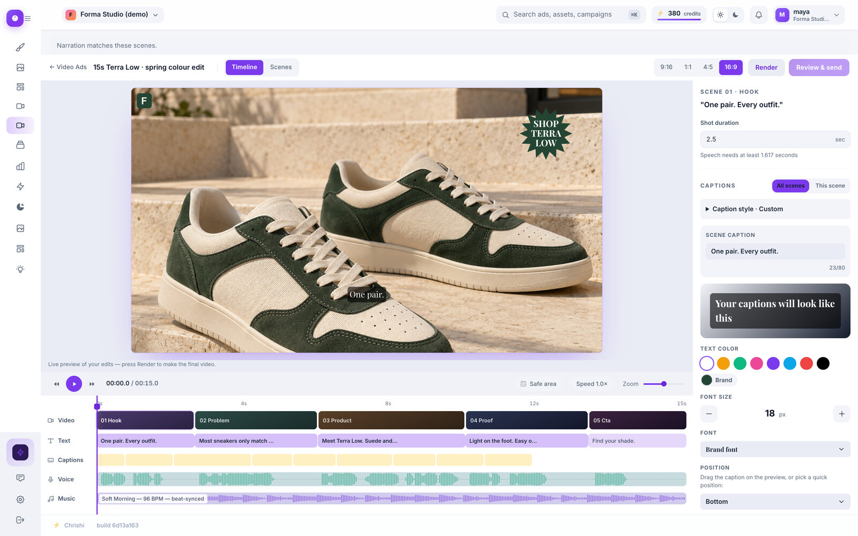This screenshot has width=858, height=536.
Task: Open the Brand font dropdown
Action: coord(775,449)
